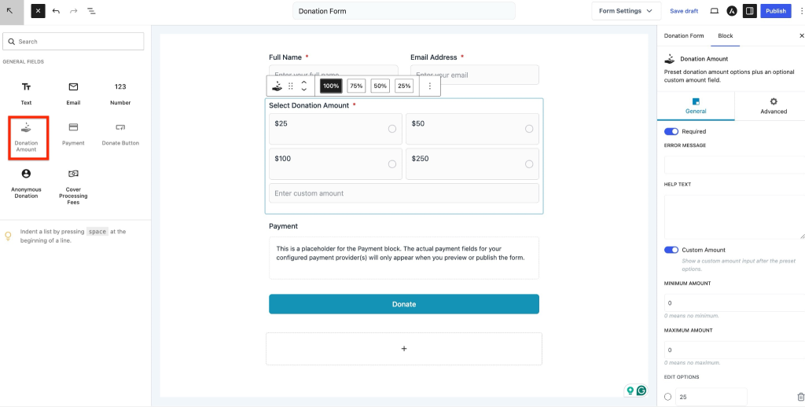Delete the 25 option with trash icon
The width and height of the screenshot is (805, 407).
point(800,397)
